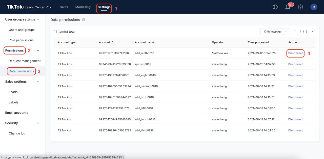Screen dimensions: 324x159
Task: Collapse the Permissions section
Action: (x=37, y=50)
